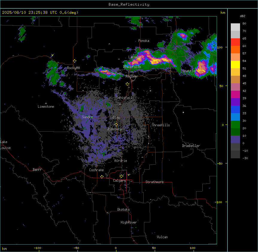Click the yellow diamond marker above Calgary label
The width and height of the screenshot is (258, 252).
click(121, 176)
